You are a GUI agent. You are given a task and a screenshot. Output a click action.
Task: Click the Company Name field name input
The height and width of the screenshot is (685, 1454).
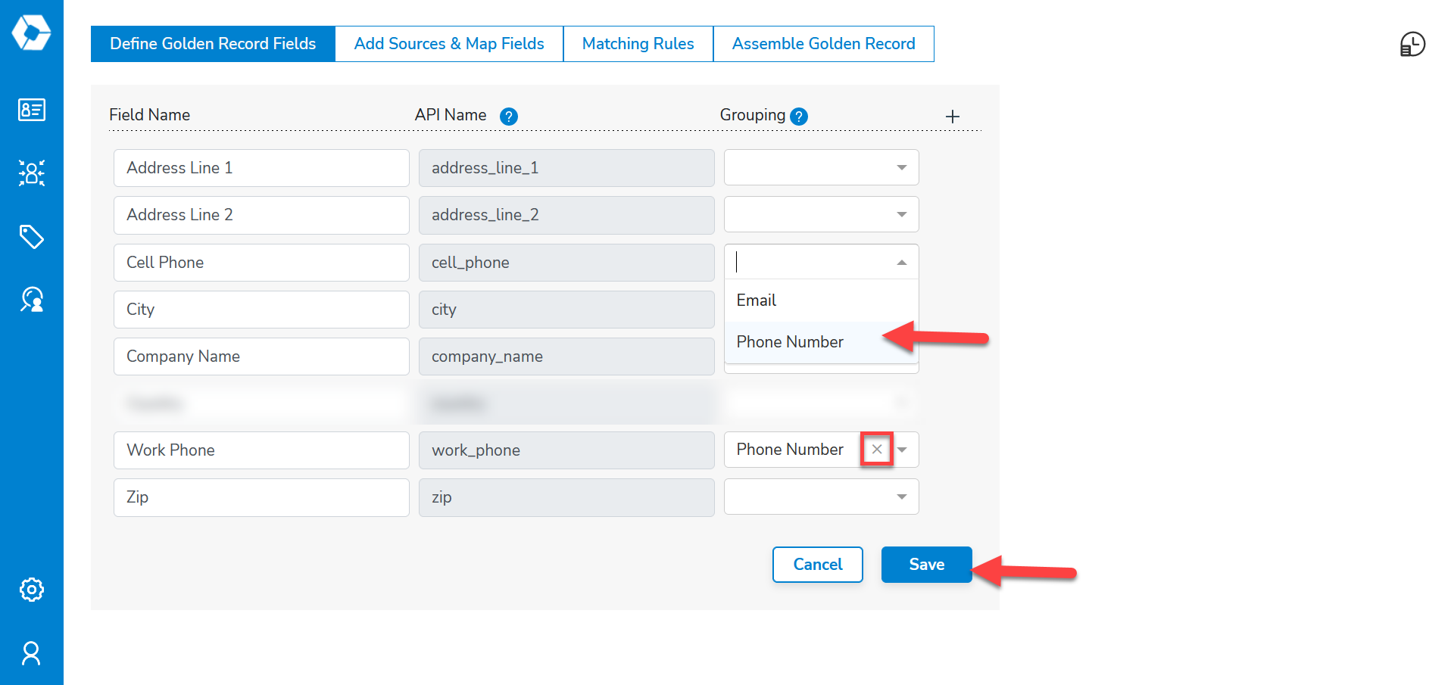[261, 357]
